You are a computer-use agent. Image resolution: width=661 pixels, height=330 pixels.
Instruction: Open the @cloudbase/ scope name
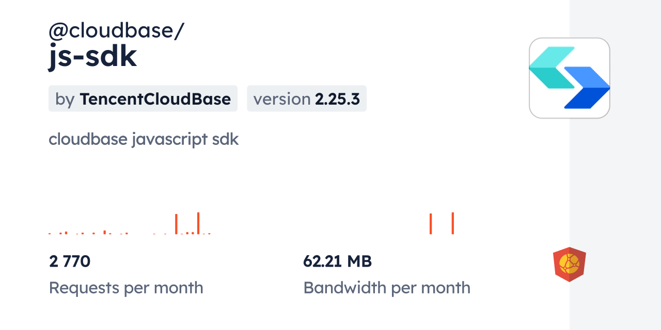click(x=116, y=31)
